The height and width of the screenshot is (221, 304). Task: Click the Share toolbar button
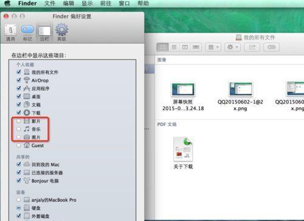[x=252, y=47]
